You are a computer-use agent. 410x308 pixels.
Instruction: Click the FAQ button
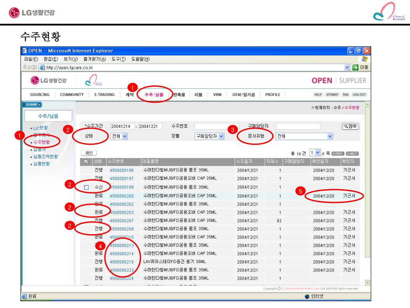point(346,95)
